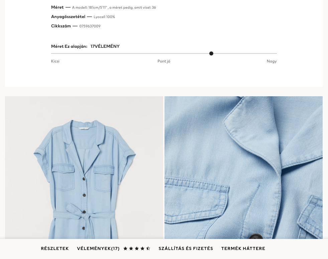Image resolution: width=328 pixels, height=259 pixels.
Task: Open the TERMÉK HÁTTERE tab
Action: coord(243,248)
